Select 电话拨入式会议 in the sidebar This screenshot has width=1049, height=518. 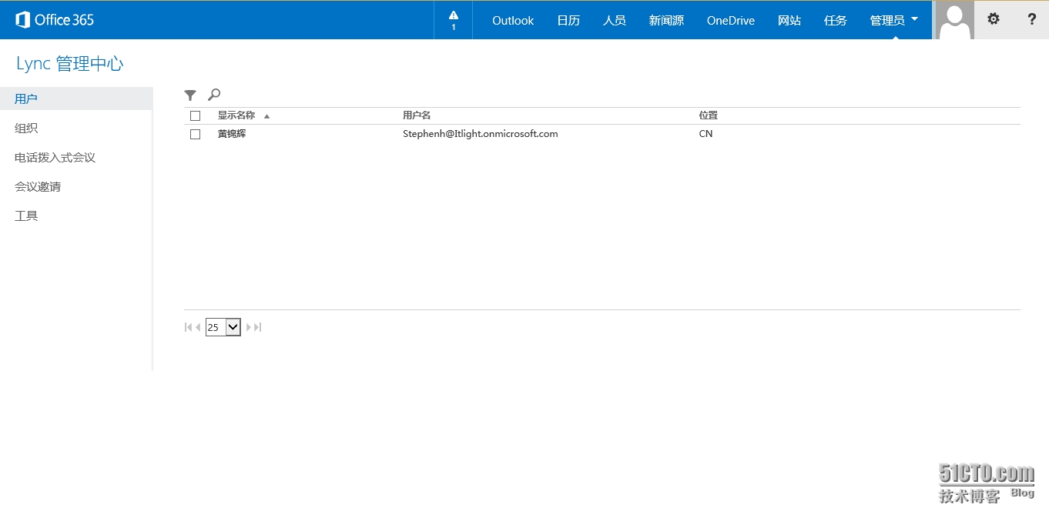click(x=55, y=157)
